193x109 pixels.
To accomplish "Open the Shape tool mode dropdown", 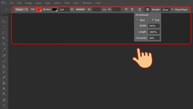I will (x=22, y=10).
